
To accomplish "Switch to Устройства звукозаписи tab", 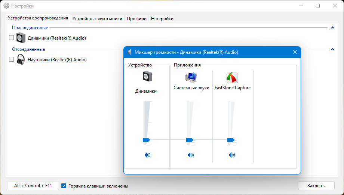I will [97, 19].
